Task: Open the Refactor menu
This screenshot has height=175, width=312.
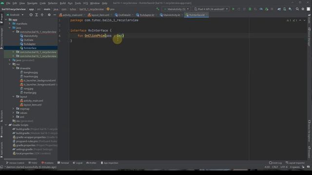Action: click(53, 3)
